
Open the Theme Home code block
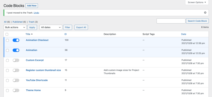coord(33,90)
